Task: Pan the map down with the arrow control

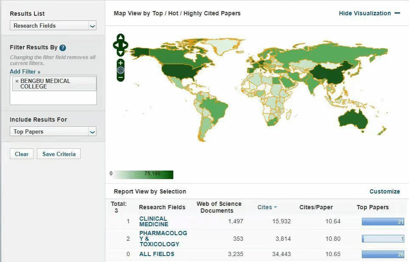Action: click(x=120, y=53)
